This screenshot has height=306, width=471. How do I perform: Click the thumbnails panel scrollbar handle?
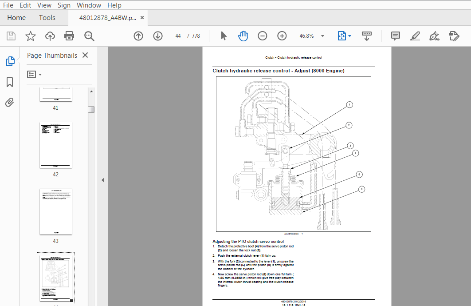(x=91, y=110)
